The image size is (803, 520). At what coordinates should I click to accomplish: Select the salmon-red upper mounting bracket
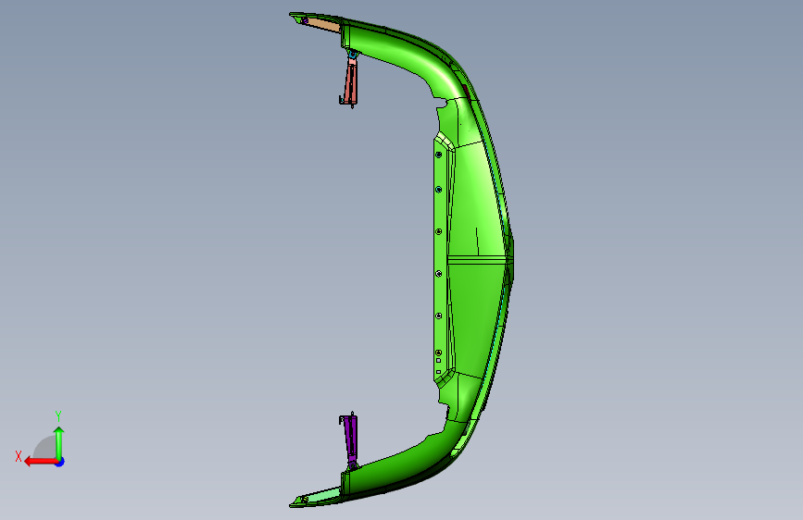pos(350,82)
